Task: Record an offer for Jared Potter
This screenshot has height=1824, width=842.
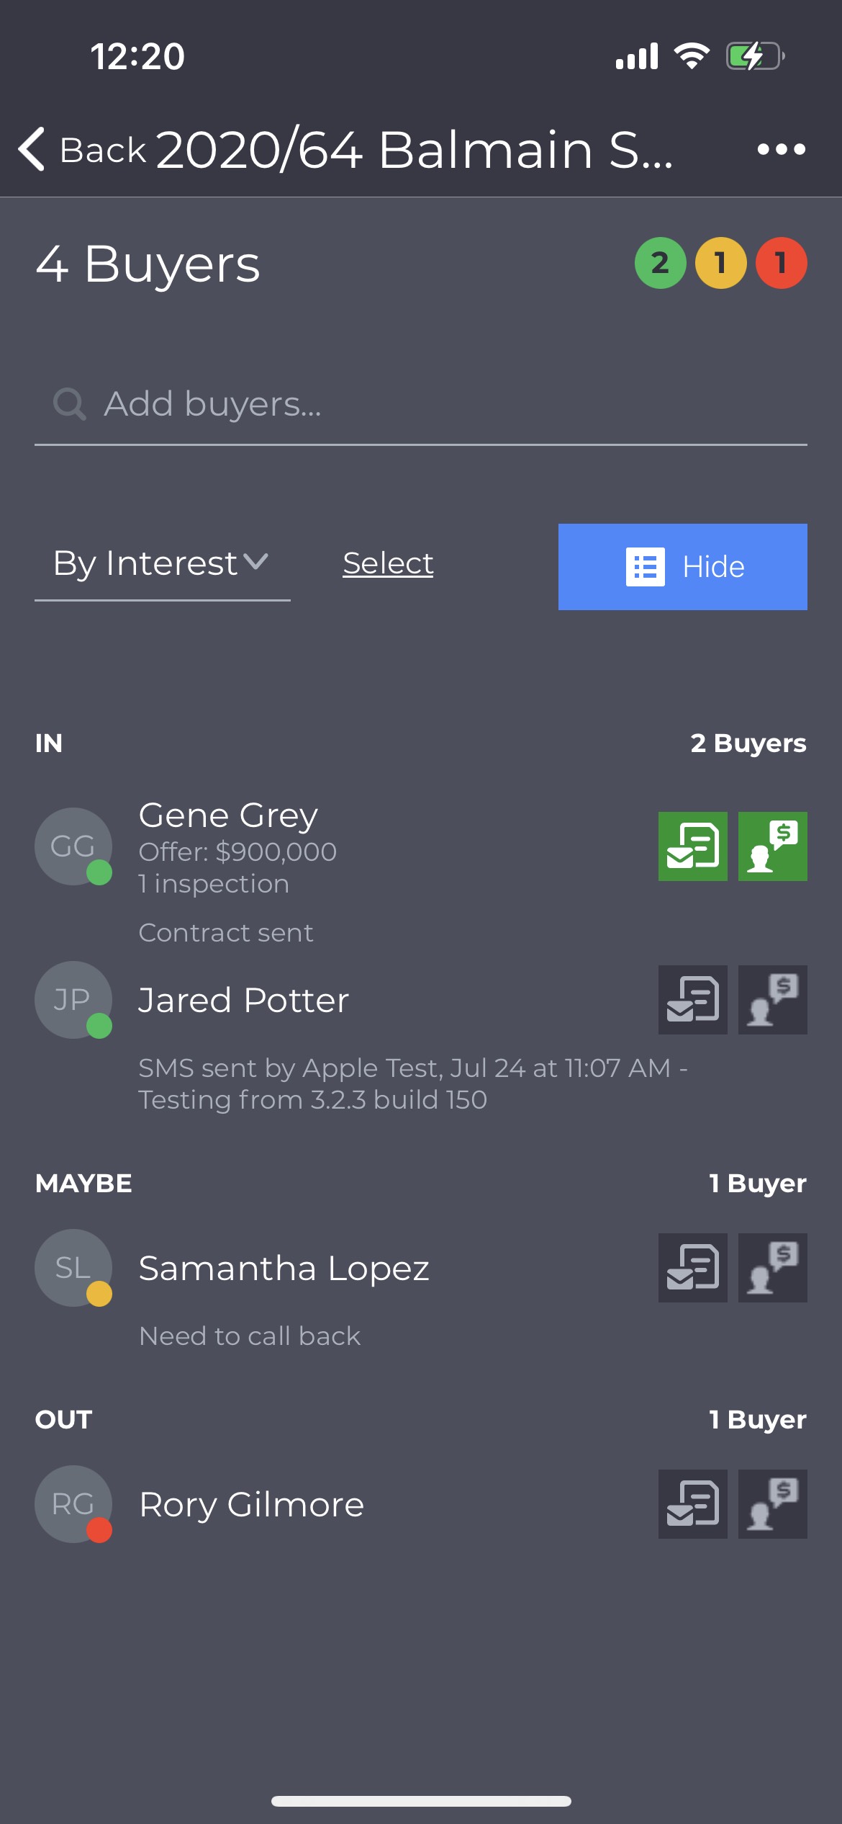Action: [x=773, y=1000]
